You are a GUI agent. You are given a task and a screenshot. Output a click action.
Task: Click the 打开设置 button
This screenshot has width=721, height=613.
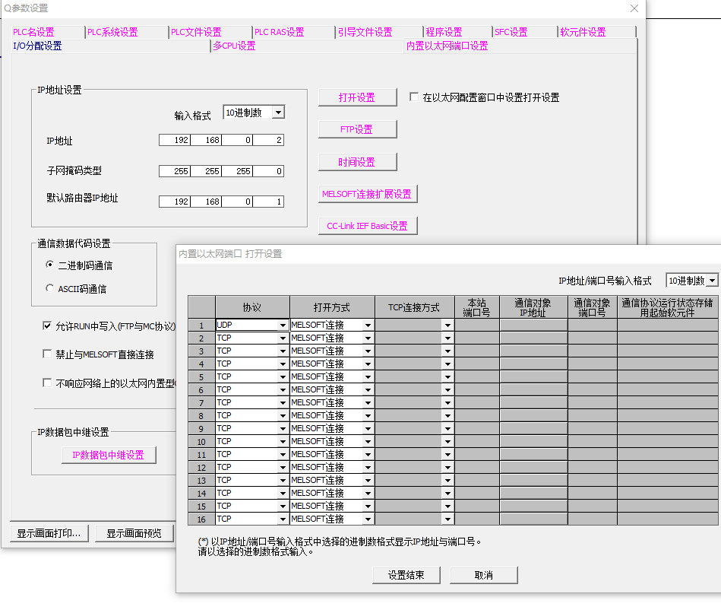[x=357, y=97]
